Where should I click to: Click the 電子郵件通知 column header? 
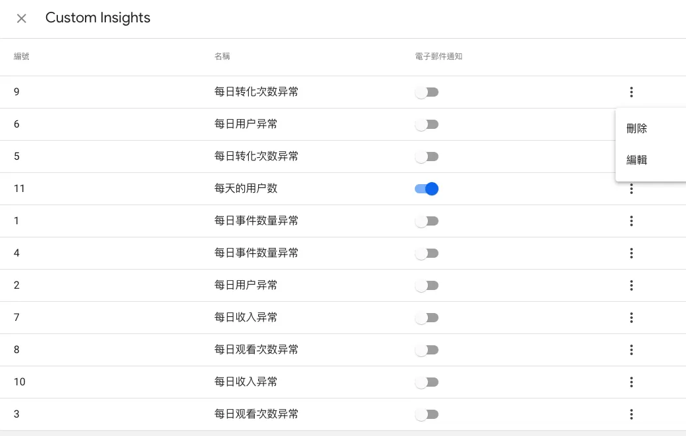[438, 57]
